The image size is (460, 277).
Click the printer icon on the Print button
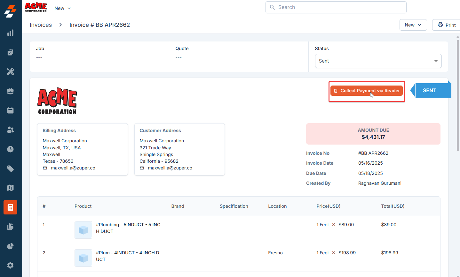tap(440, 25)
